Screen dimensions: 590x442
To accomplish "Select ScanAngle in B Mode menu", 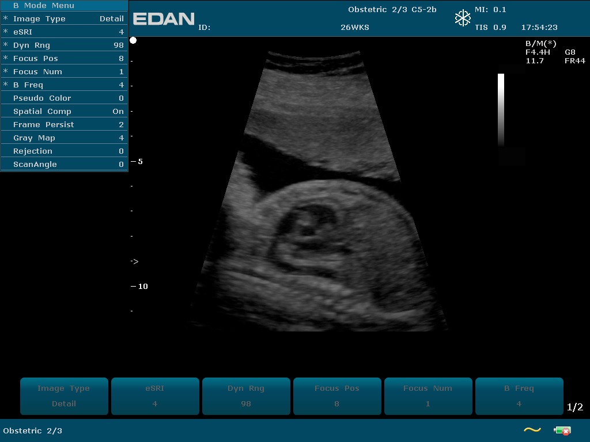I will (64, 165).
